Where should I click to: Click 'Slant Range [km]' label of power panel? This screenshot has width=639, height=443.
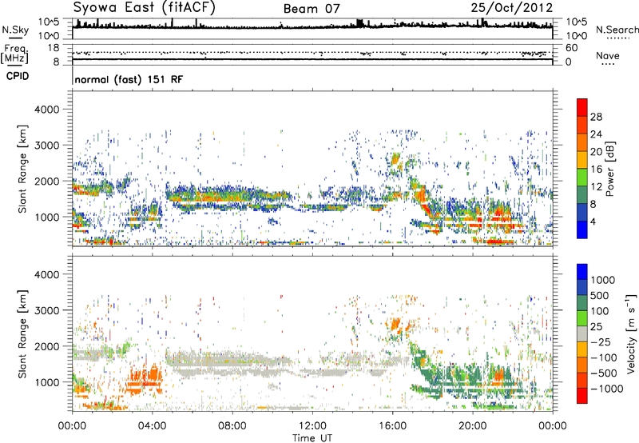(22, 169)
